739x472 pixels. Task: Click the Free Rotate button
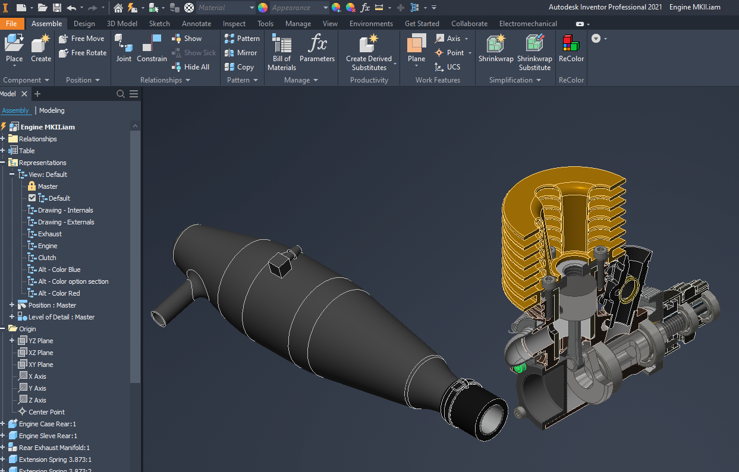[88, 53]
